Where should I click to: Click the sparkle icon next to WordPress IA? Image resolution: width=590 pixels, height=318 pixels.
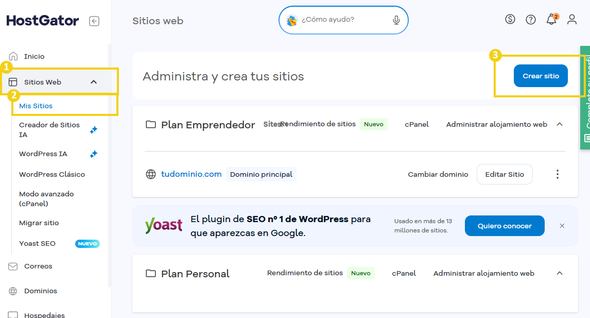[x=94, y=154]
